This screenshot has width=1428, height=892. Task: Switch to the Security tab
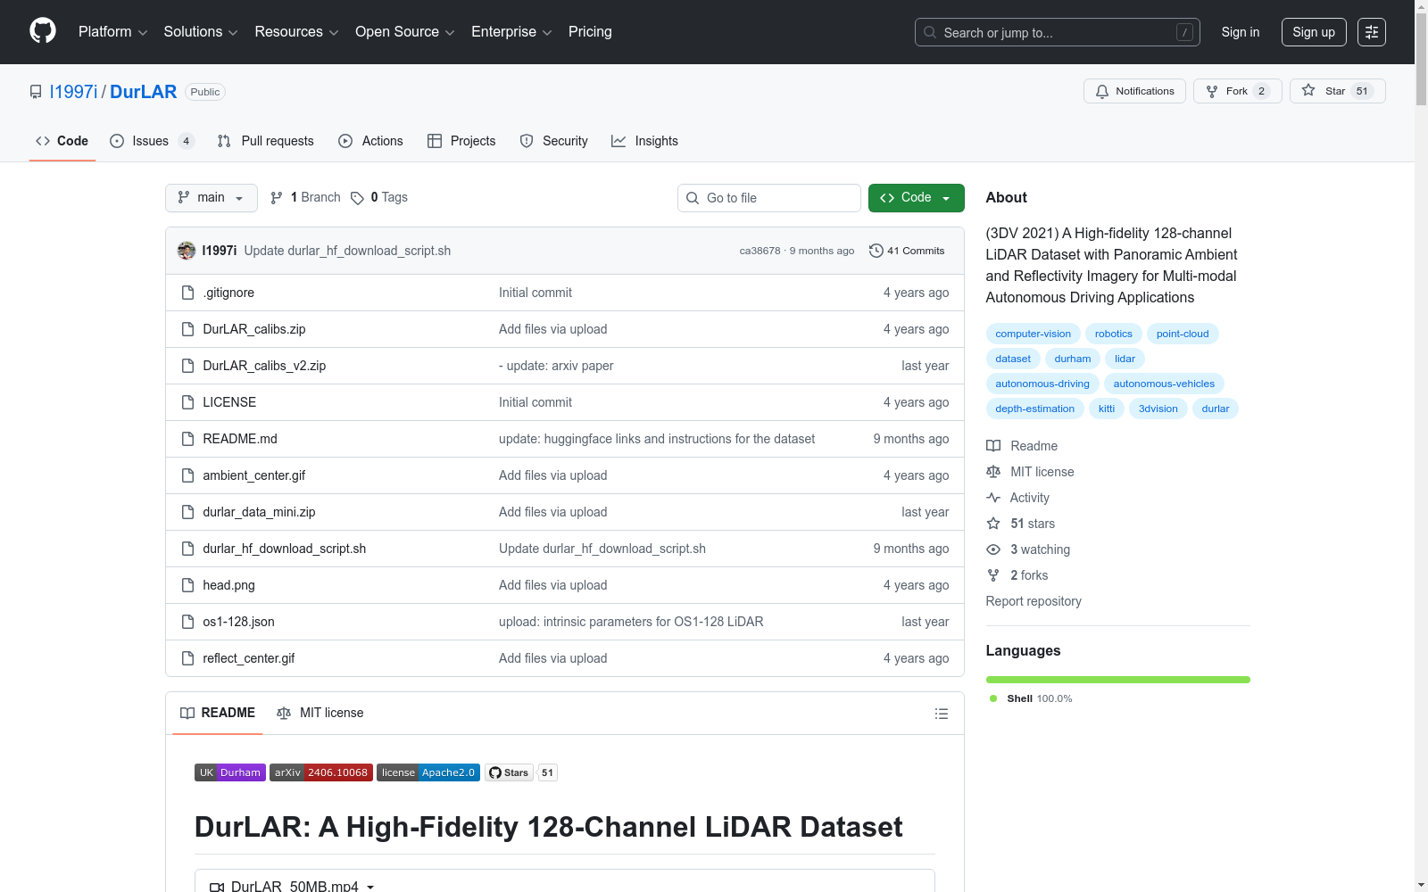(553, 141)
